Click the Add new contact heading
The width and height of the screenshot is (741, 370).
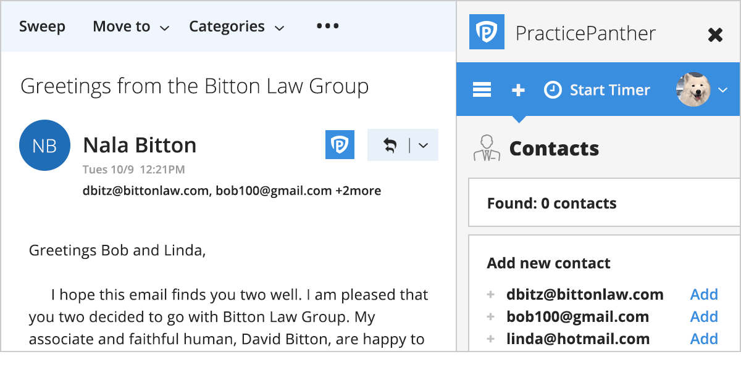pyautogui.click(x=548, y=263)
